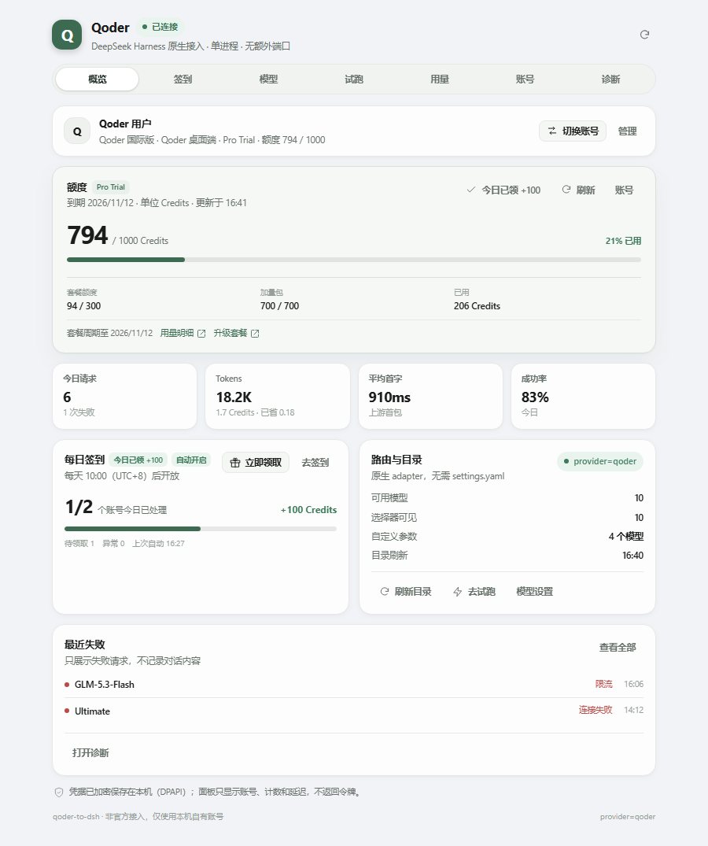
Task: Click 查看全部 in recent failures
Action: click(618, 647)
